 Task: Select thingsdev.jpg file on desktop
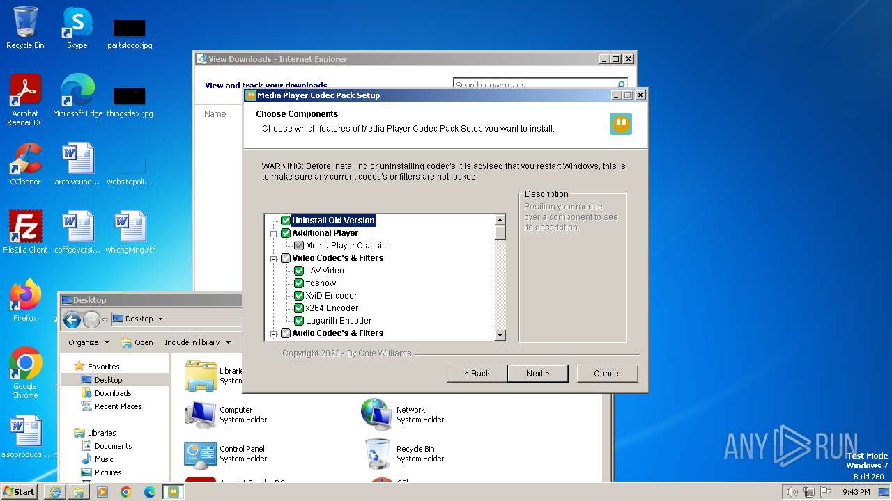(130, 102)
